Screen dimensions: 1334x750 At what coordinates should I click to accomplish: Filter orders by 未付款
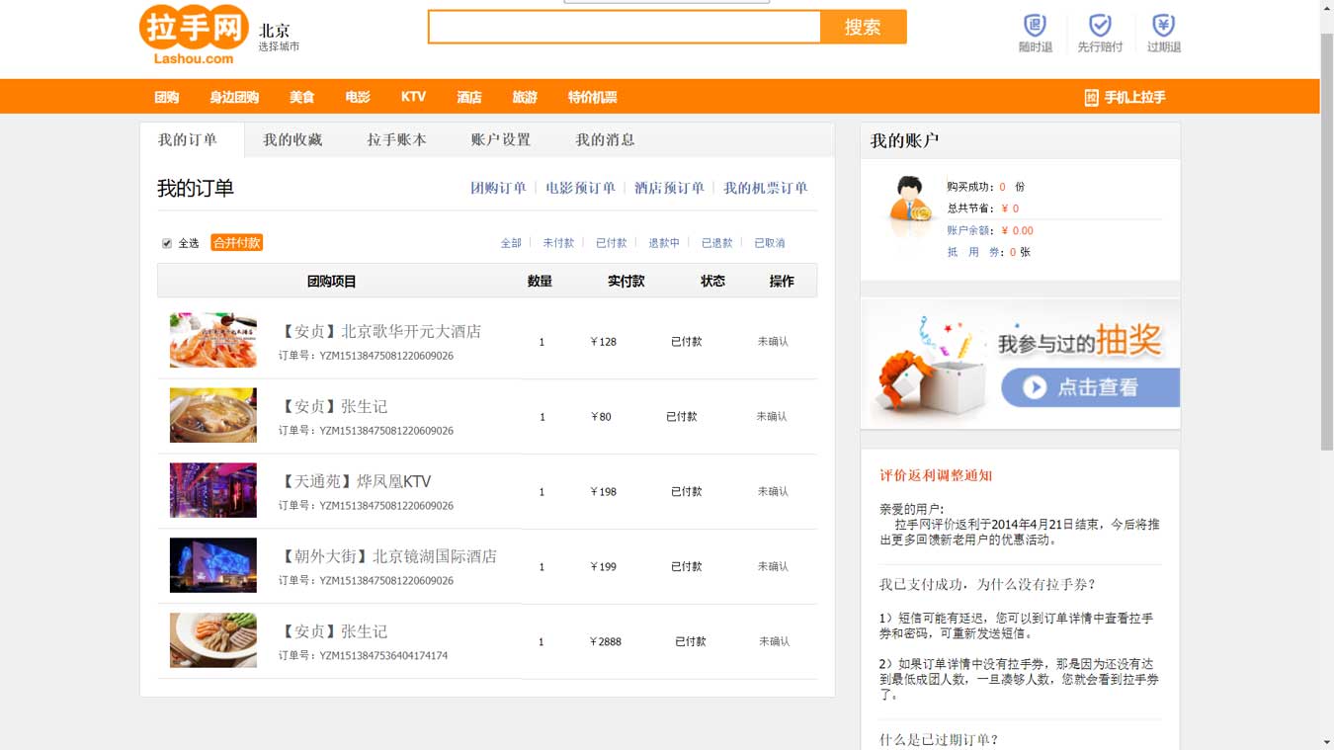558,243
